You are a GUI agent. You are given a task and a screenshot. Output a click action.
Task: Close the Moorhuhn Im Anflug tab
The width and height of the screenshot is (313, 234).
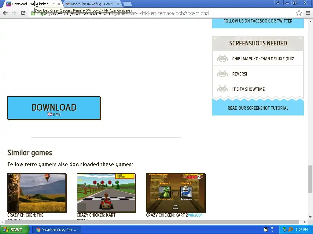click(118, 4)
